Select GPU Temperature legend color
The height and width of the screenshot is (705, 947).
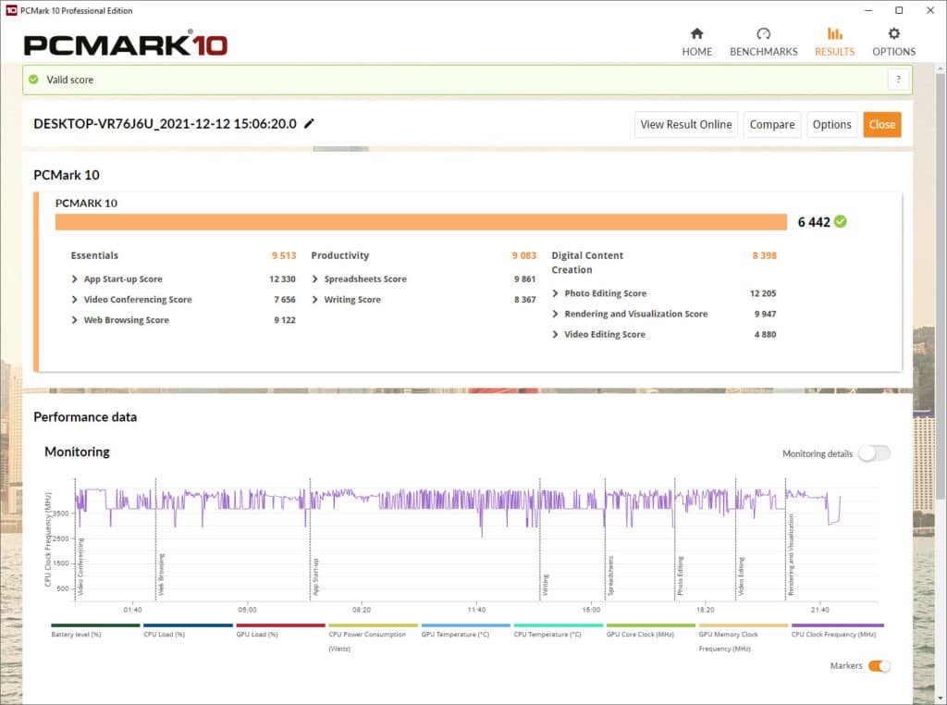coord(466,625)
